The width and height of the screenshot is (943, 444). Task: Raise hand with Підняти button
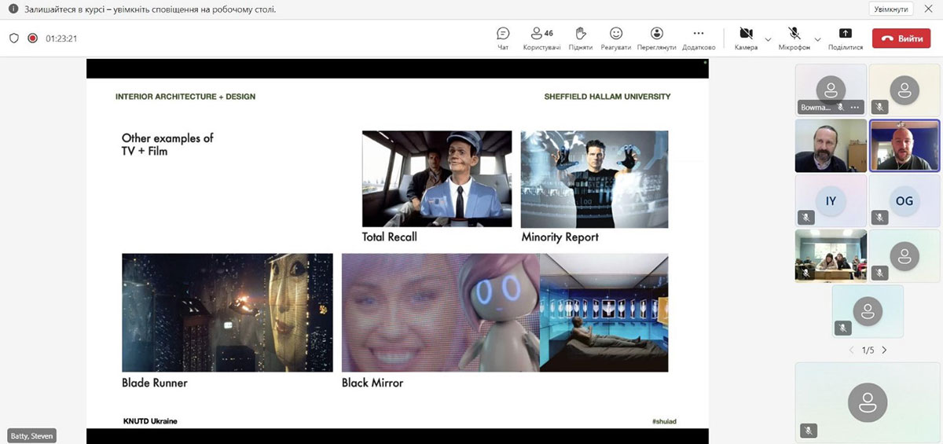580,39
